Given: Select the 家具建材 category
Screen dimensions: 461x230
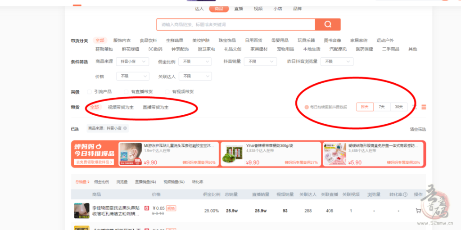Looking at the screenshot, I should tap(259, 49).
